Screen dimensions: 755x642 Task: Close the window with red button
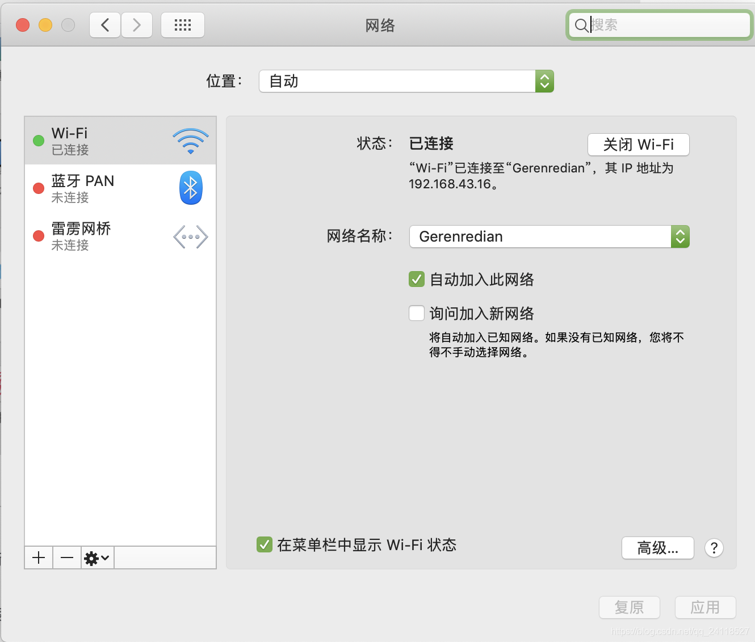[23, 25]
